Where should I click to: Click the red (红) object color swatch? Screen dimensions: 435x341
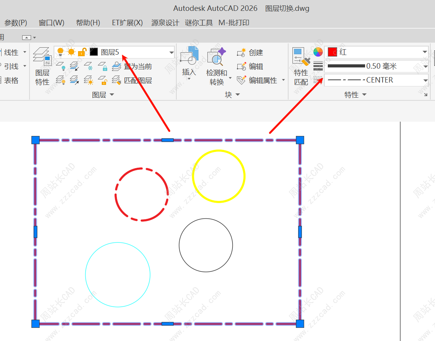(332, 52)
